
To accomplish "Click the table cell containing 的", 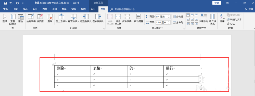I will [145, 68].
